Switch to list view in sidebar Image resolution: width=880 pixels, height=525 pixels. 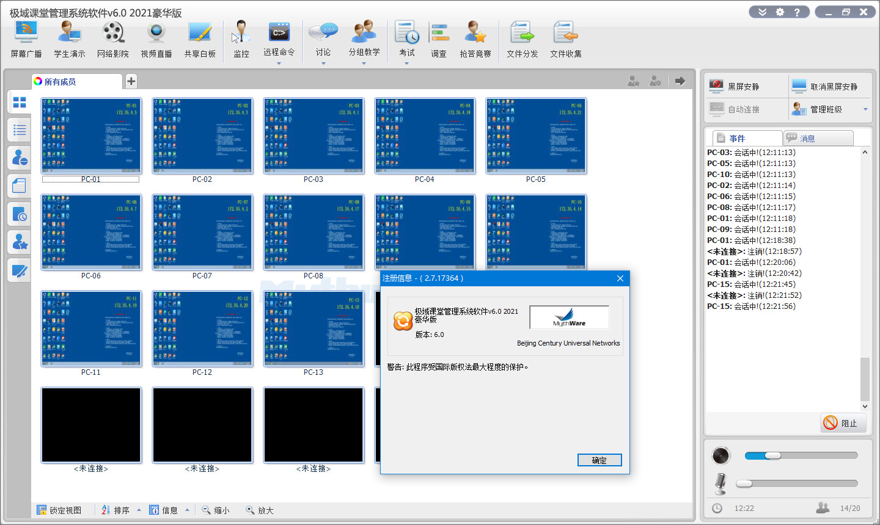coord(20,130)
